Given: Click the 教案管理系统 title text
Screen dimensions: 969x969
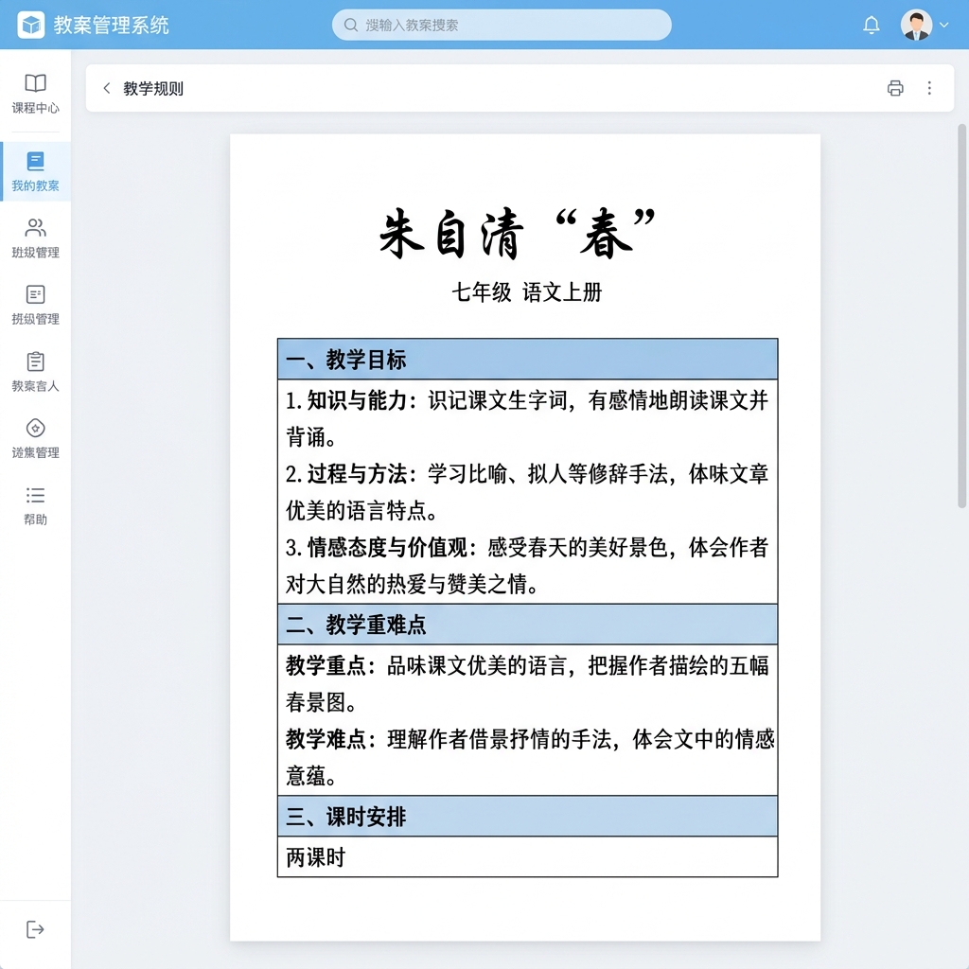Looking at the screenshot, I should (111, 26).
